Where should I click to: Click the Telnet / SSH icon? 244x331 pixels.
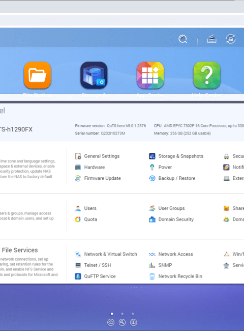coord(78,265)
